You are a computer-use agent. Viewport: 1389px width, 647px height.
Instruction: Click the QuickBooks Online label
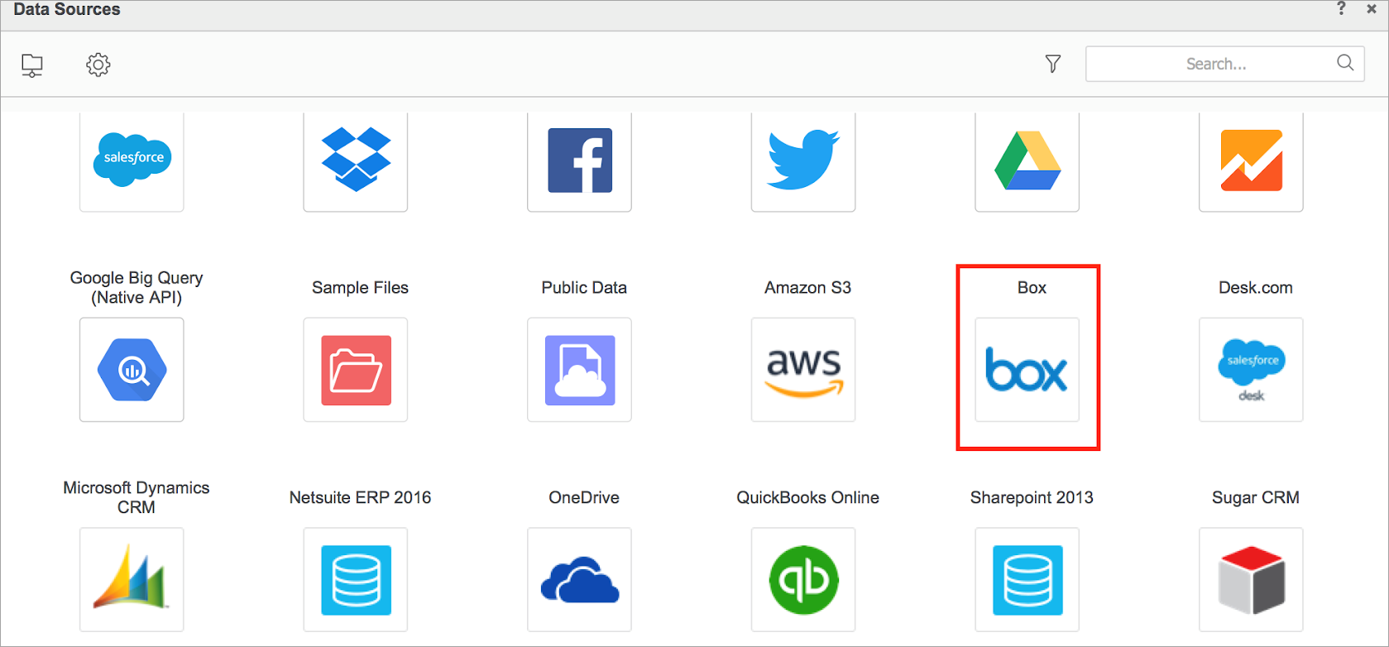click(807, 497)
